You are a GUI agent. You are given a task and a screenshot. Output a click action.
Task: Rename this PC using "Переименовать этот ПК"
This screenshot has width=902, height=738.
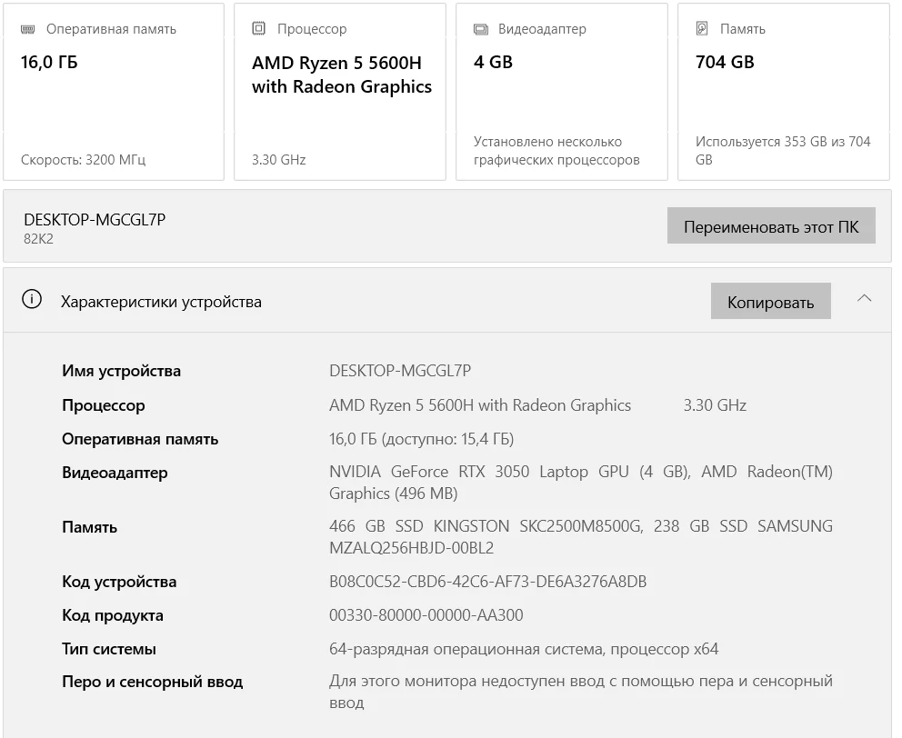(771, 226)
